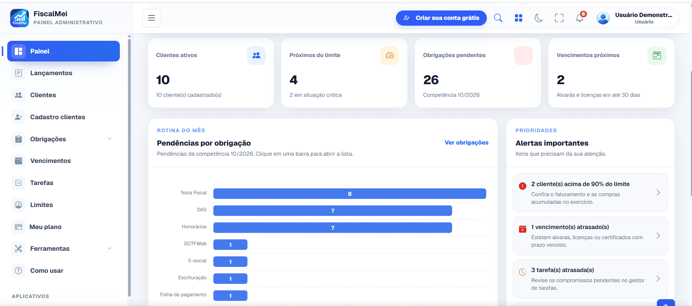The image size is (692, 306).
Task: Open notifications bell icon
Action: [x=580, y=18]
